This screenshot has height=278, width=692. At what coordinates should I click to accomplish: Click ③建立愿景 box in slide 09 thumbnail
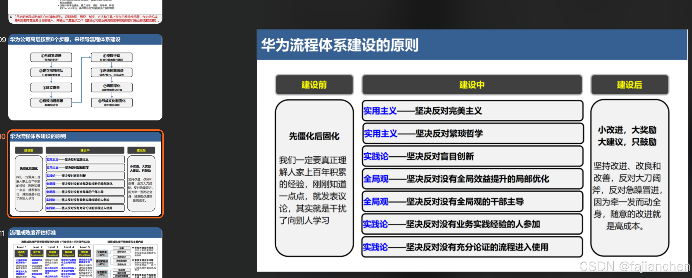point(51,87)
